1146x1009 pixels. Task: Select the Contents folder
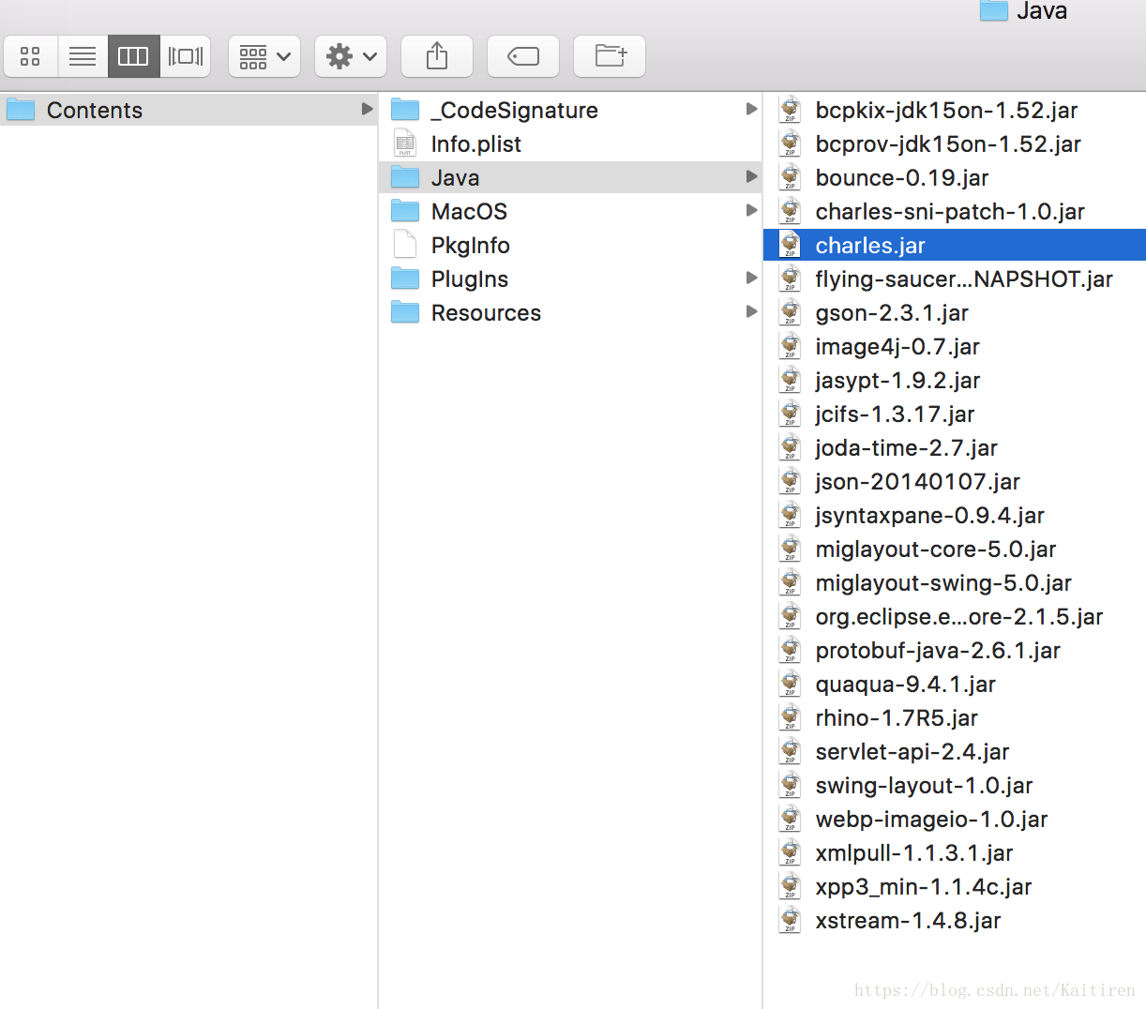(188, 110)
